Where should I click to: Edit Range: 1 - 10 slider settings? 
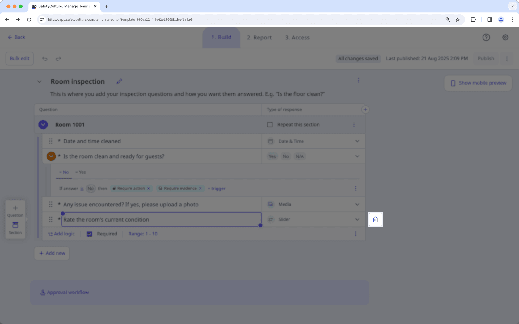pyautogui.click(x=143, y=234)
